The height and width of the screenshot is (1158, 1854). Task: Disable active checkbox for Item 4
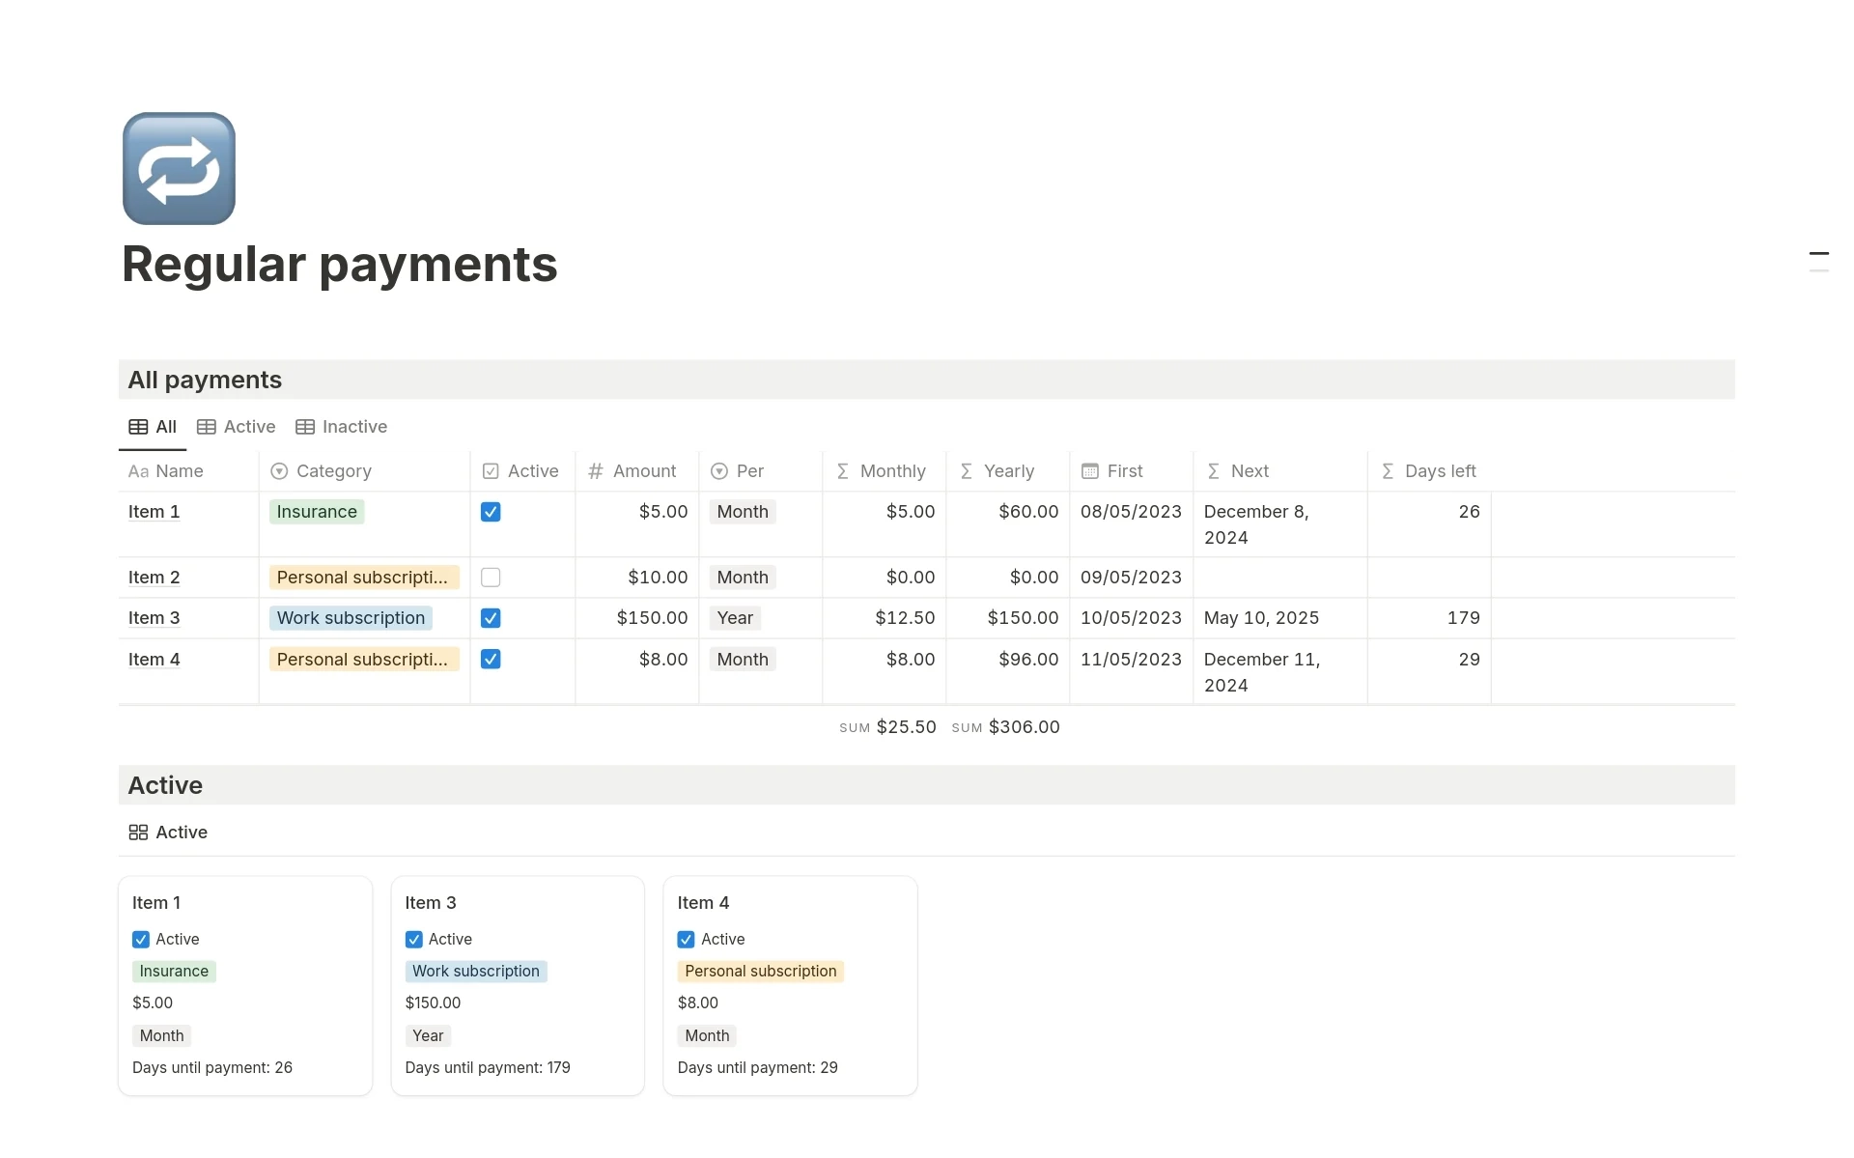point(490,659)
